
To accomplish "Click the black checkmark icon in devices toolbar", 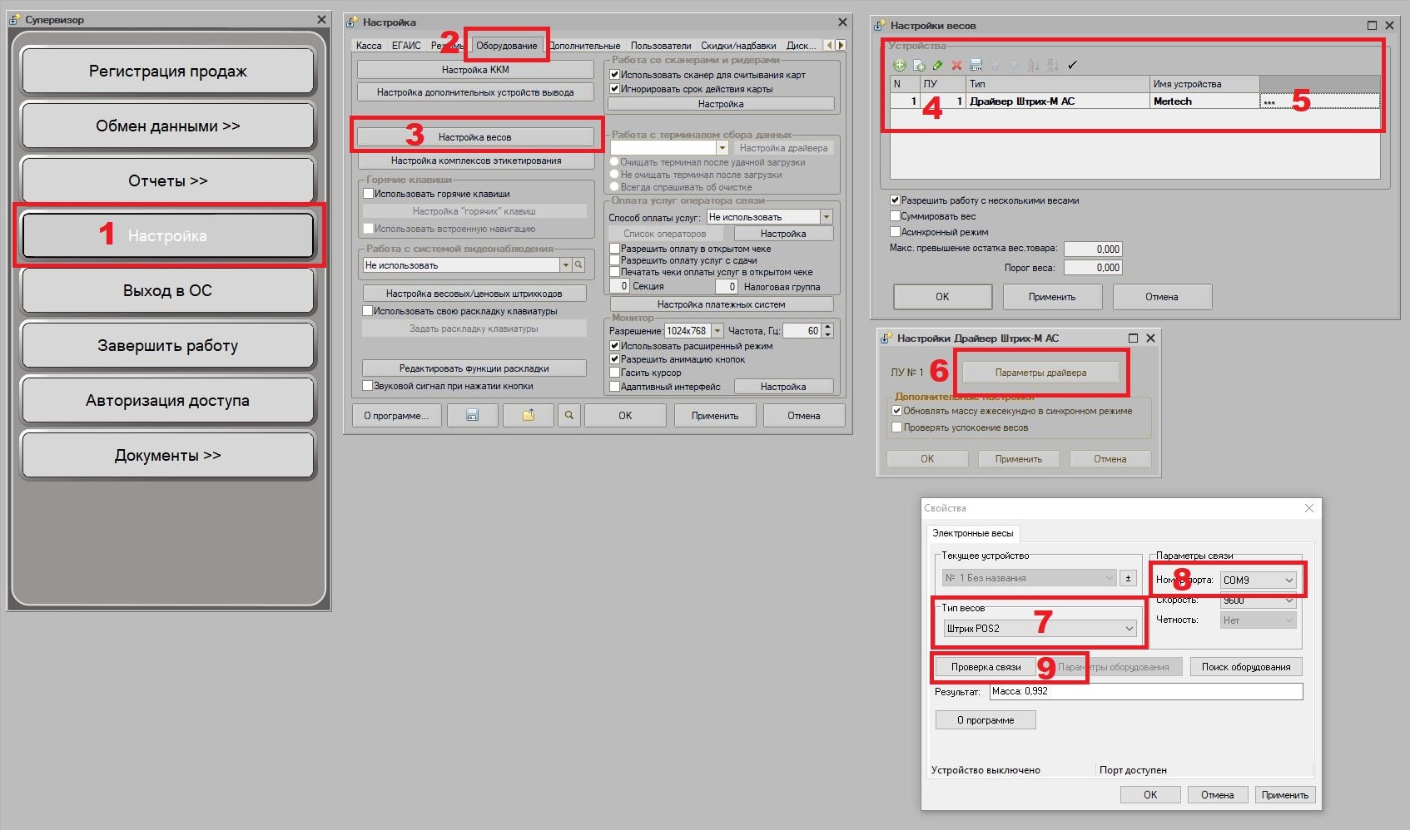I will point(1072,65).
